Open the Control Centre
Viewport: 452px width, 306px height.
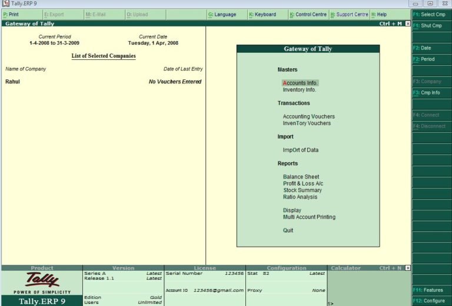308,14
